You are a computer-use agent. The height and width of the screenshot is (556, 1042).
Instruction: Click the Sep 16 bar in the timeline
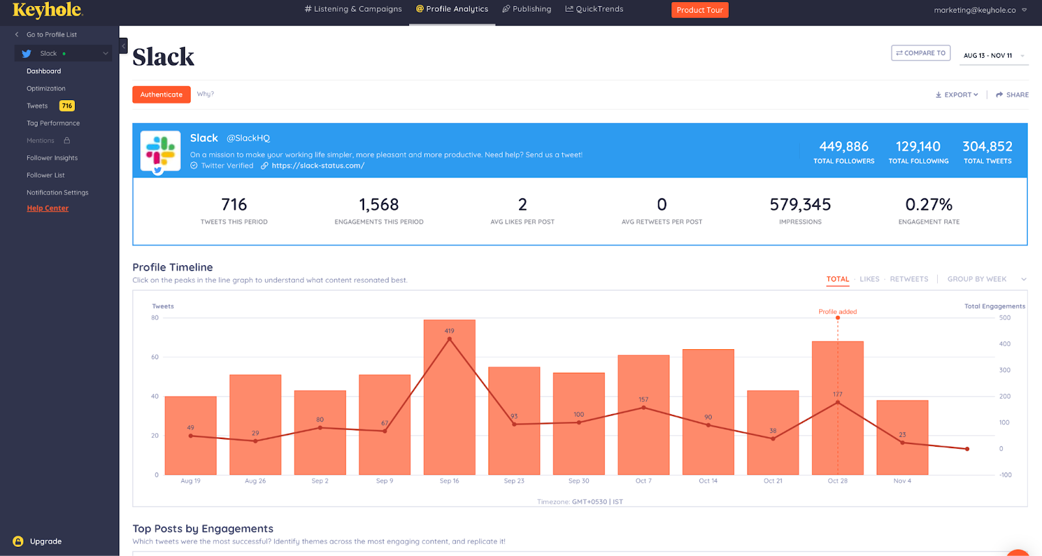click(449, 397)
